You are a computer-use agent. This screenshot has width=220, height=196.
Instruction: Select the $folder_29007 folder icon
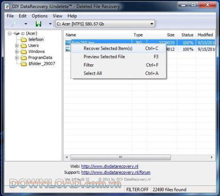tap(24, 64)
